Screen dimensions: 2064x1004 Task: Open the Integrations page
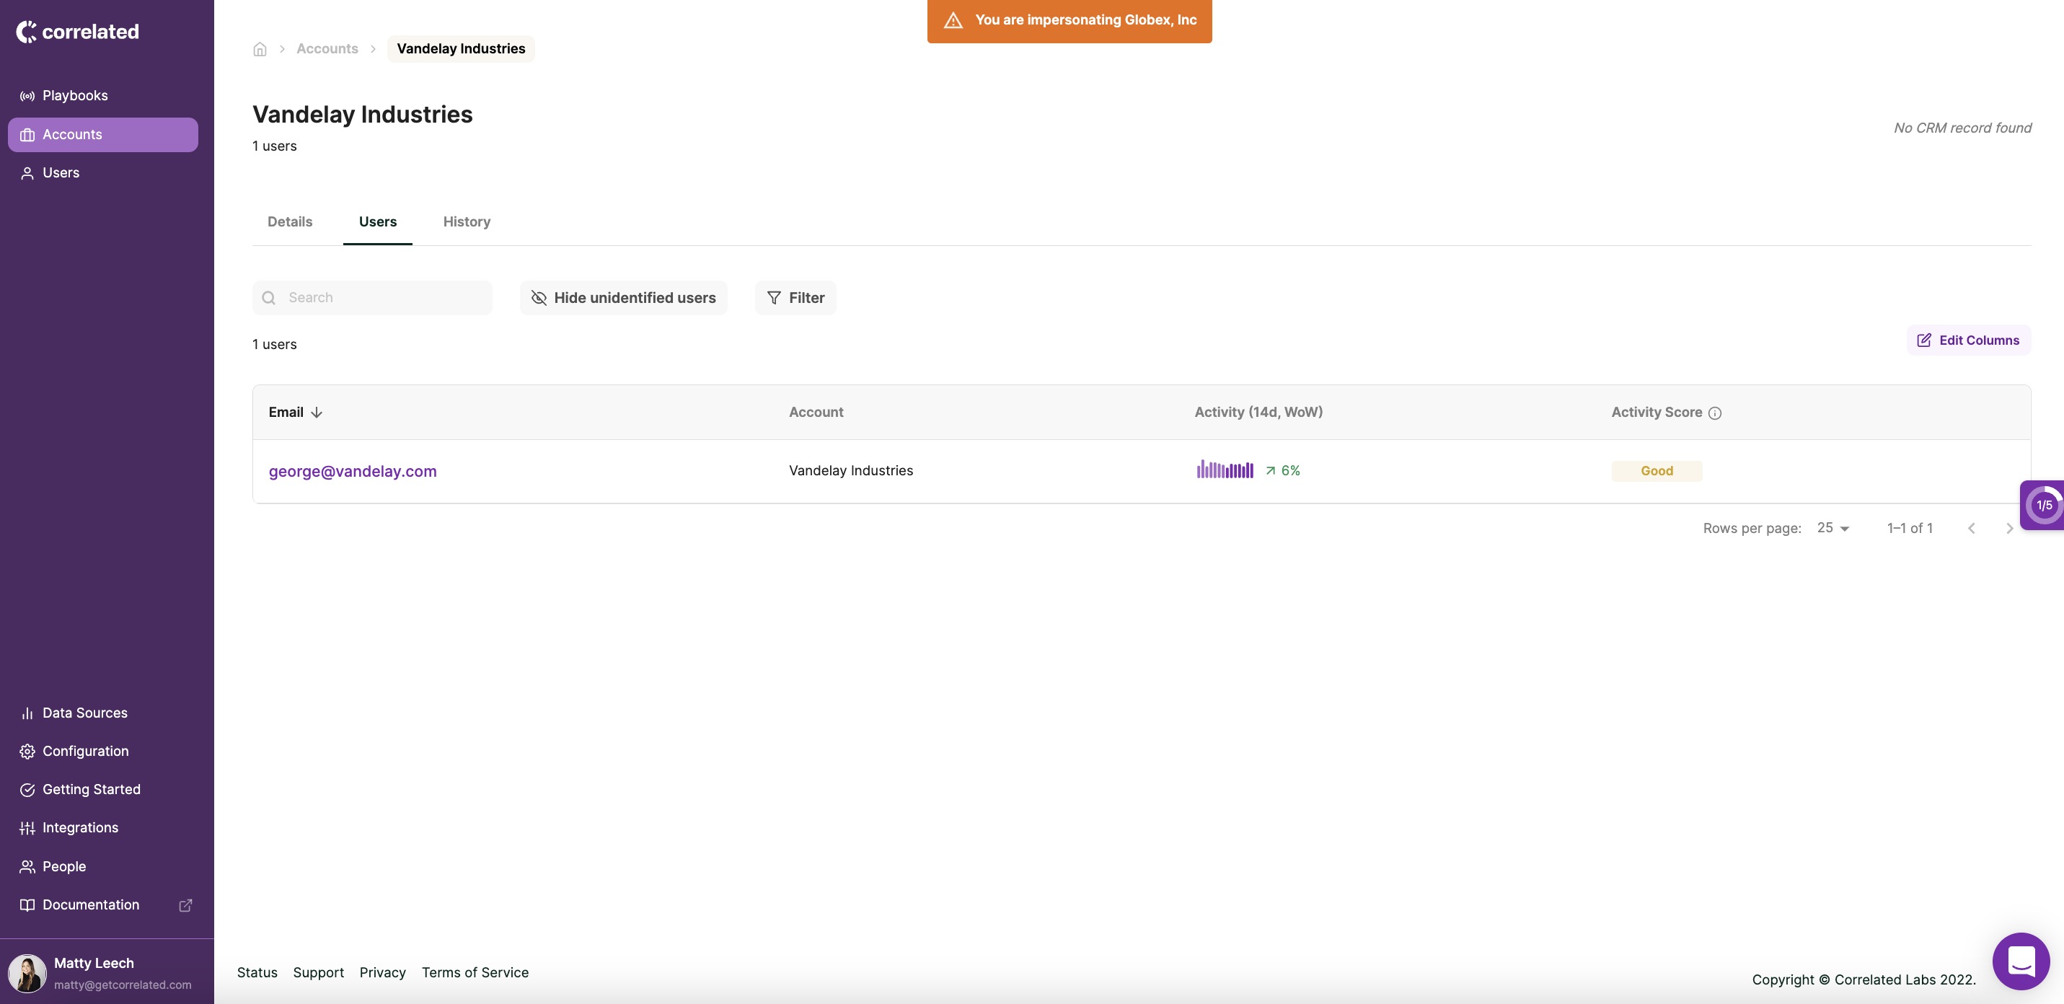click(x=80, y=827)
